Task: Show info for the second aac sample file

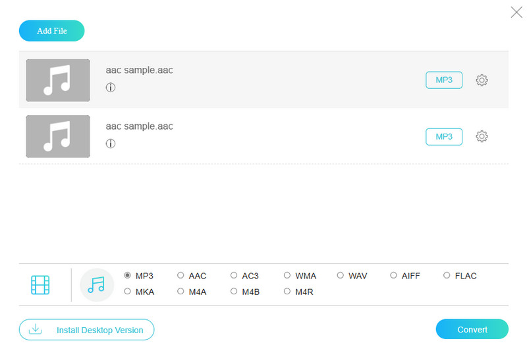Action: [111, 144]
